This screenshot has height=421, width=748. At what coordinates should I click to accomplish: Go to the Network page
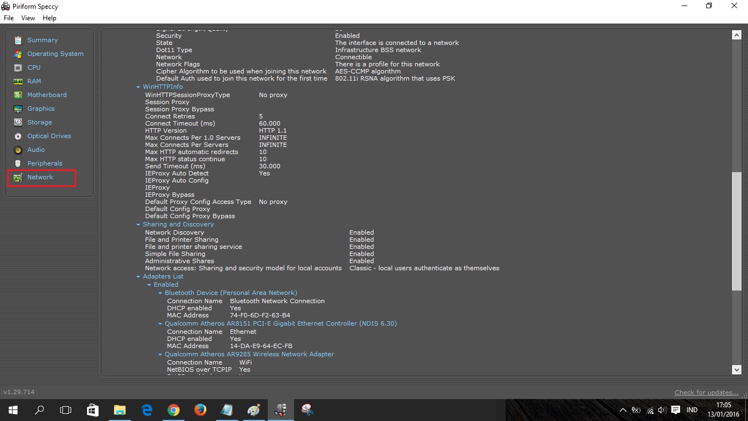pyautogui.click(x=41, y=177)
